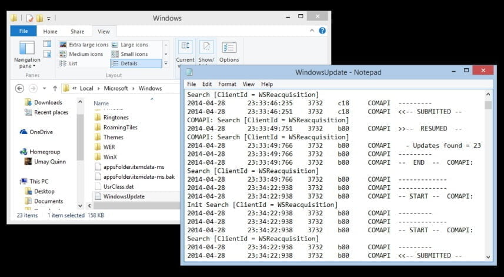Open Explorer Help icon
Viewport: 504px width, 277px height.
tap(322, 31)
